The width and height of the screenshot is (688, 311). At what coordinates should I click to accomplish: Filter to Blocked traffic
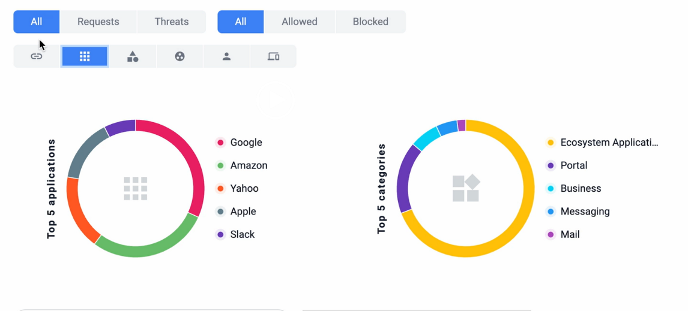[371, 22]
